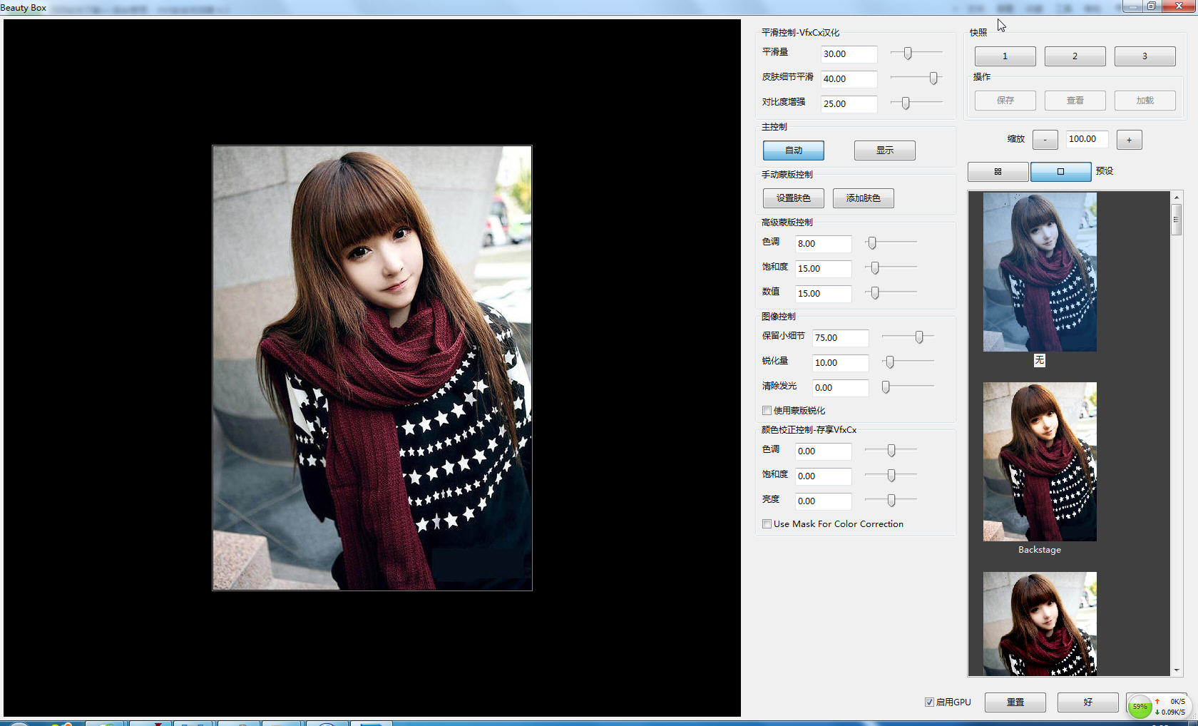Apply the Backstage preset thumbnail
Screen dimensions: 1198x726
pyautogui.click(x=1039, y=461)
